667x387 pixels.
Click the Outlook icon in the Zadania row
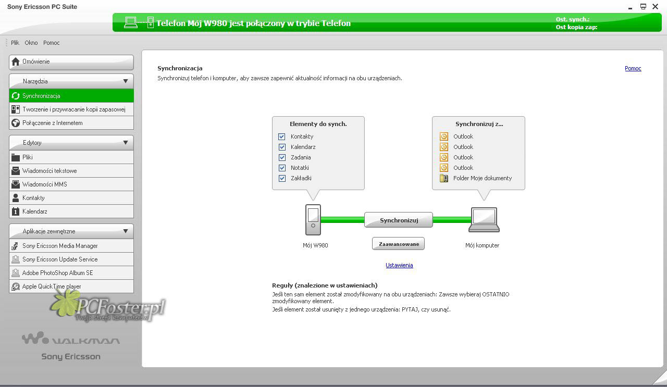point(444,157)
